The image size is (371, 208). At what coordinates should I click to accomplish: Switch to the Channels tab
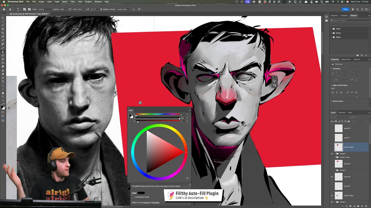[342, 113]
